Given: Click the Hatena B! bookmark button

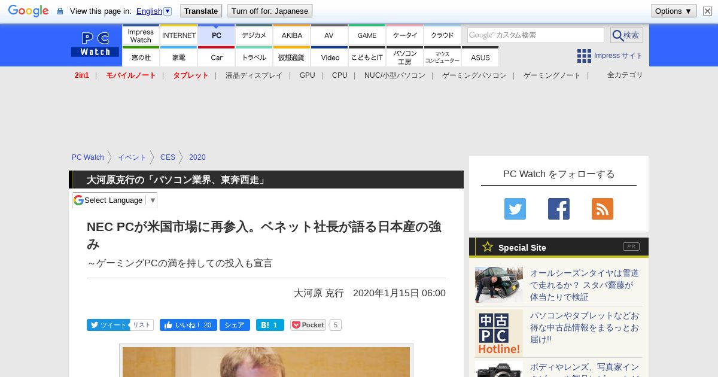Looking at the screenshot, I should pos(270,325).
